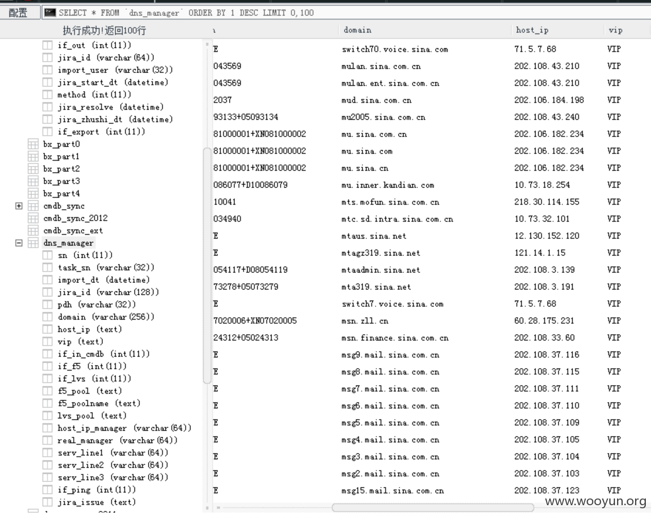Viewport: 651px width, 516px height.
Task: Click the 执行成功!返回100行 status message
Action: coord(104,30)
